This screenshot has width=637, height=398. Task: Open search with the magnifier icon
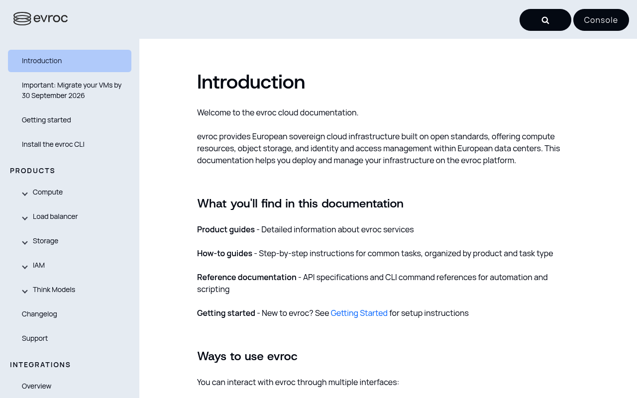point(545,20)
